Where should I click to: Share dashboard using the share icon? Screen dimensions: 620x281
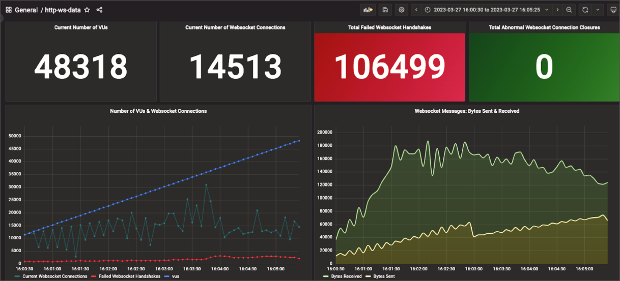(99, 10)
